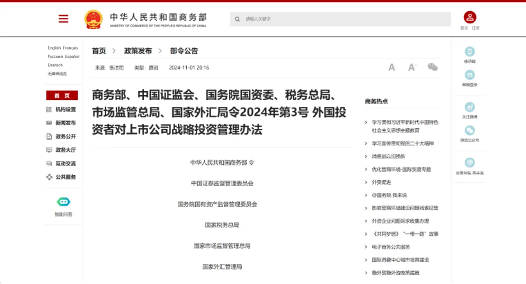Click the 机构设置 grid icon
This screenshot has width=526, height=284.
49,110
